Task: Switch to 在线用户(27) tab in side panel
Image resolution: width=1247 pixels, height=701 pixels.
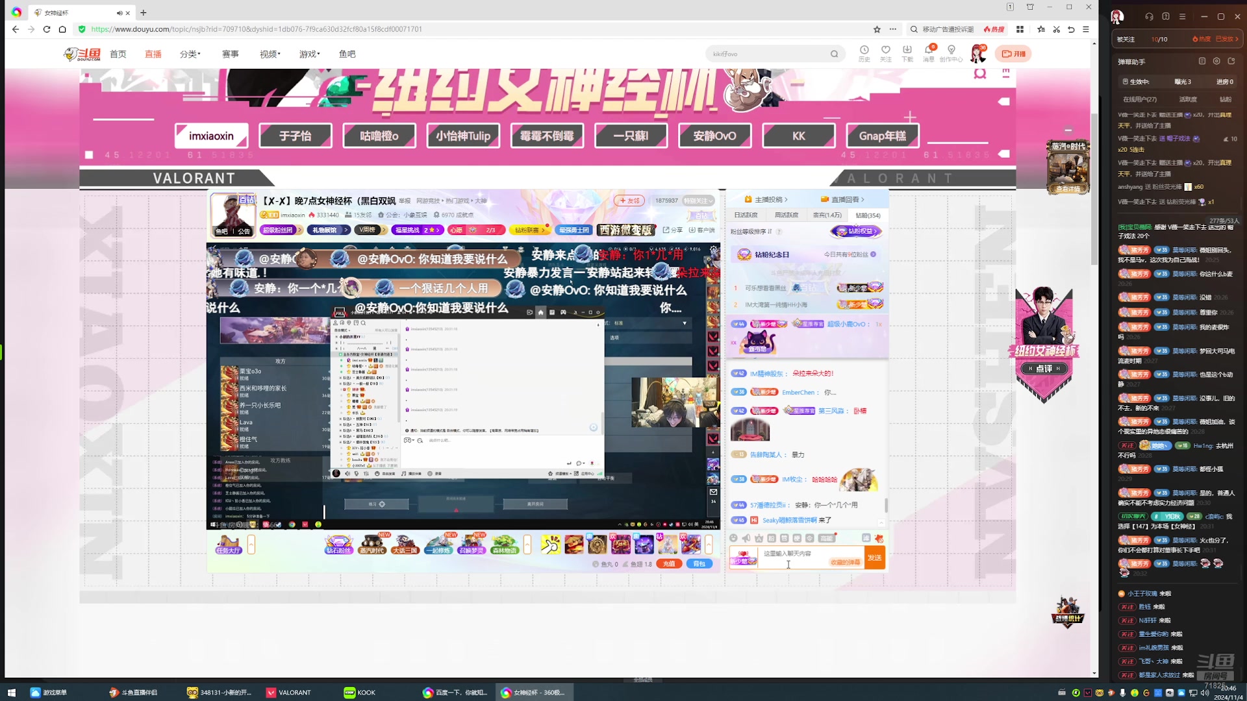Action: (x=1140, y=99)
